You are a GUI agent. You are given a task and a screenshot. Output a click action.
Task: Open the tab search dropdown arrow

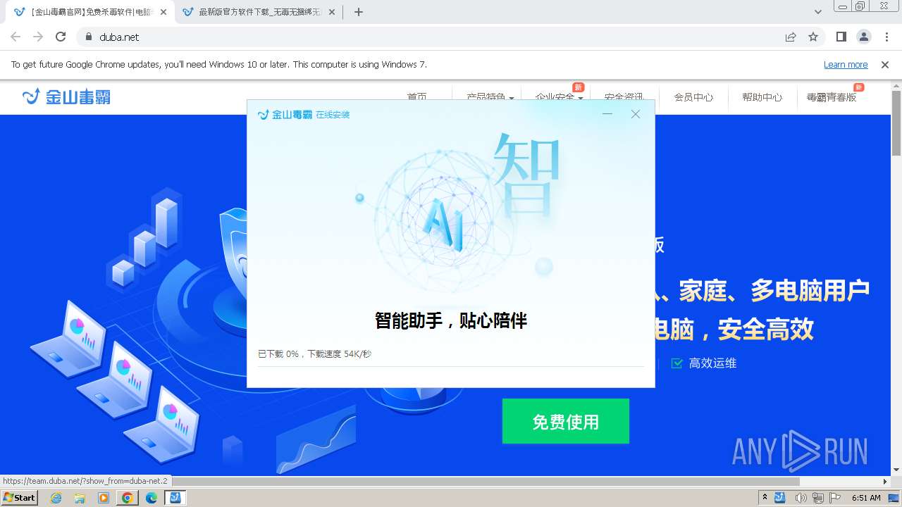(818, 12)
